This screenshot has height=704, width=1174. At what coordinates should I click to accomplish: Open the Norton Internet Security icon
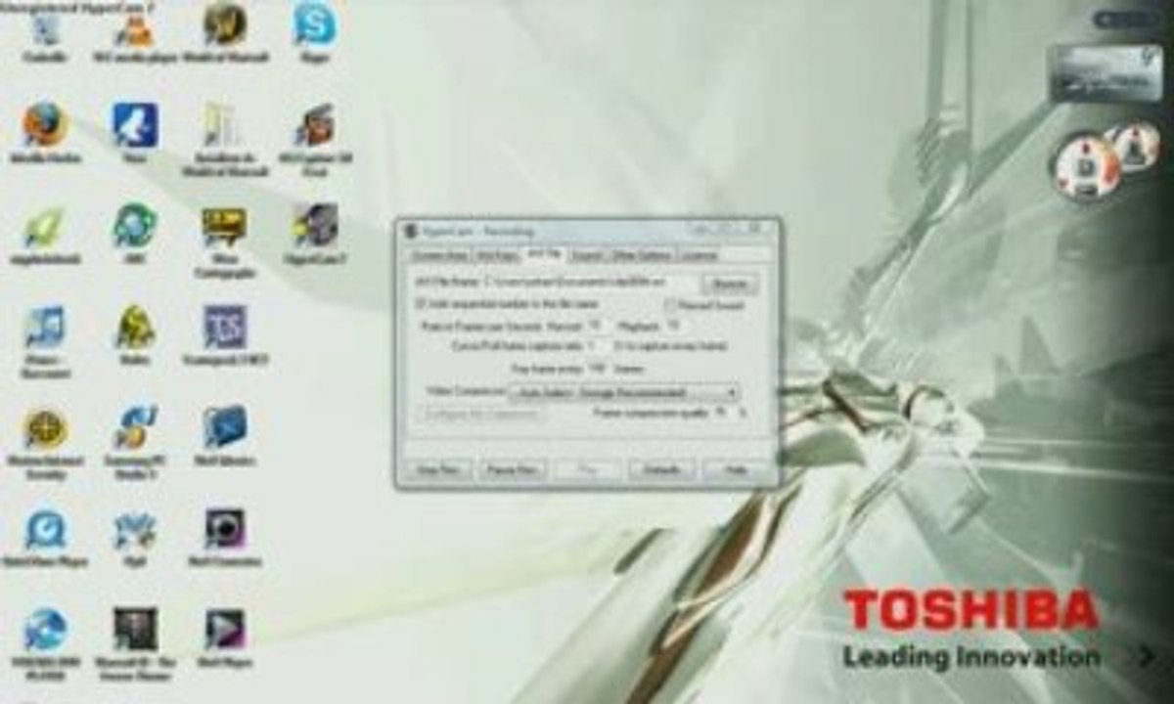point(45,442)
